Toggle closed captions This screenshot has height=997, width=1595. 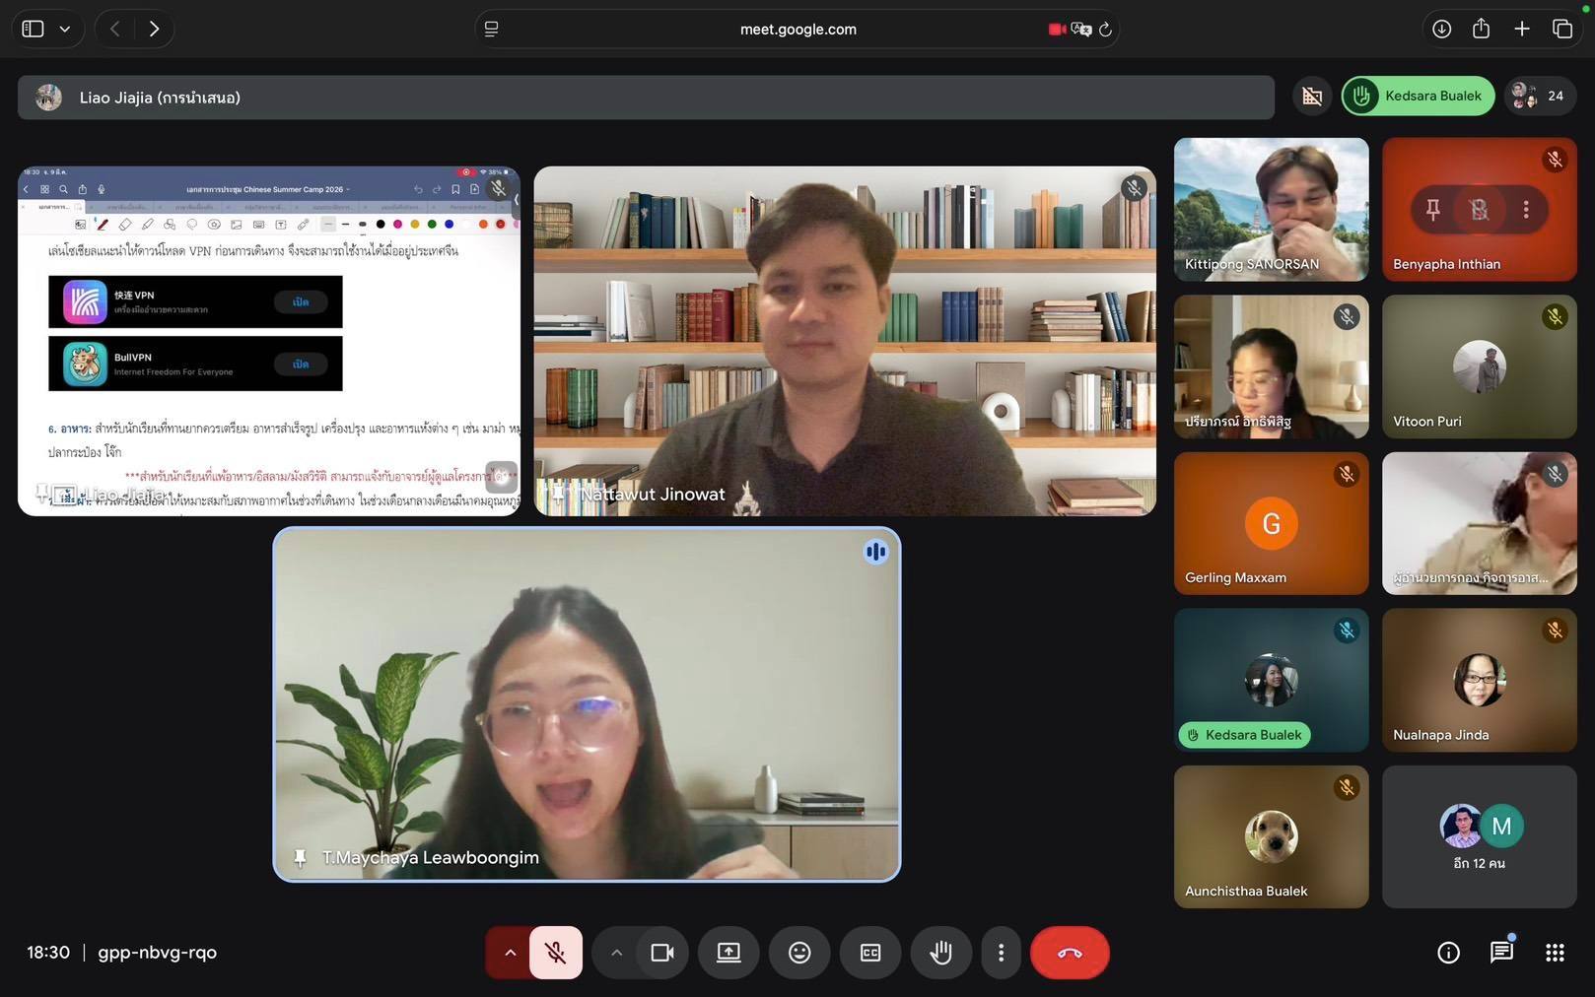pos(870,953)
